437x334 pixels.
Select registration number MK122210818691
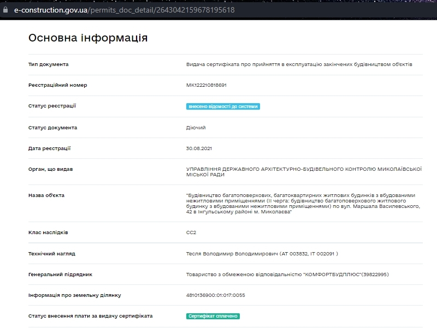pos(206,85)
